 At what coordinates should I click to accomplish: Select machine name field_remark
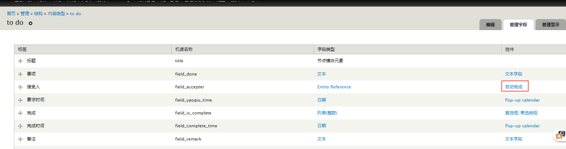click(188, 139)
